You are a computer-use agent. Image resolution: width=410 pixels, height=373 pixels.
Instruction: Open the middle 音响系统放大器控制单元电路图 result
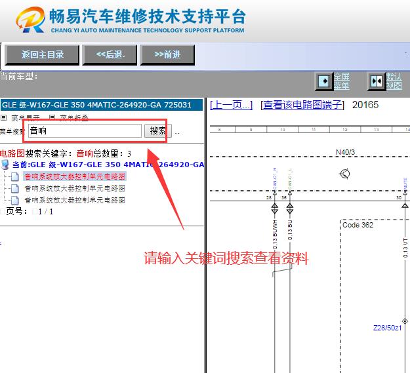click(x=75, y=188)
